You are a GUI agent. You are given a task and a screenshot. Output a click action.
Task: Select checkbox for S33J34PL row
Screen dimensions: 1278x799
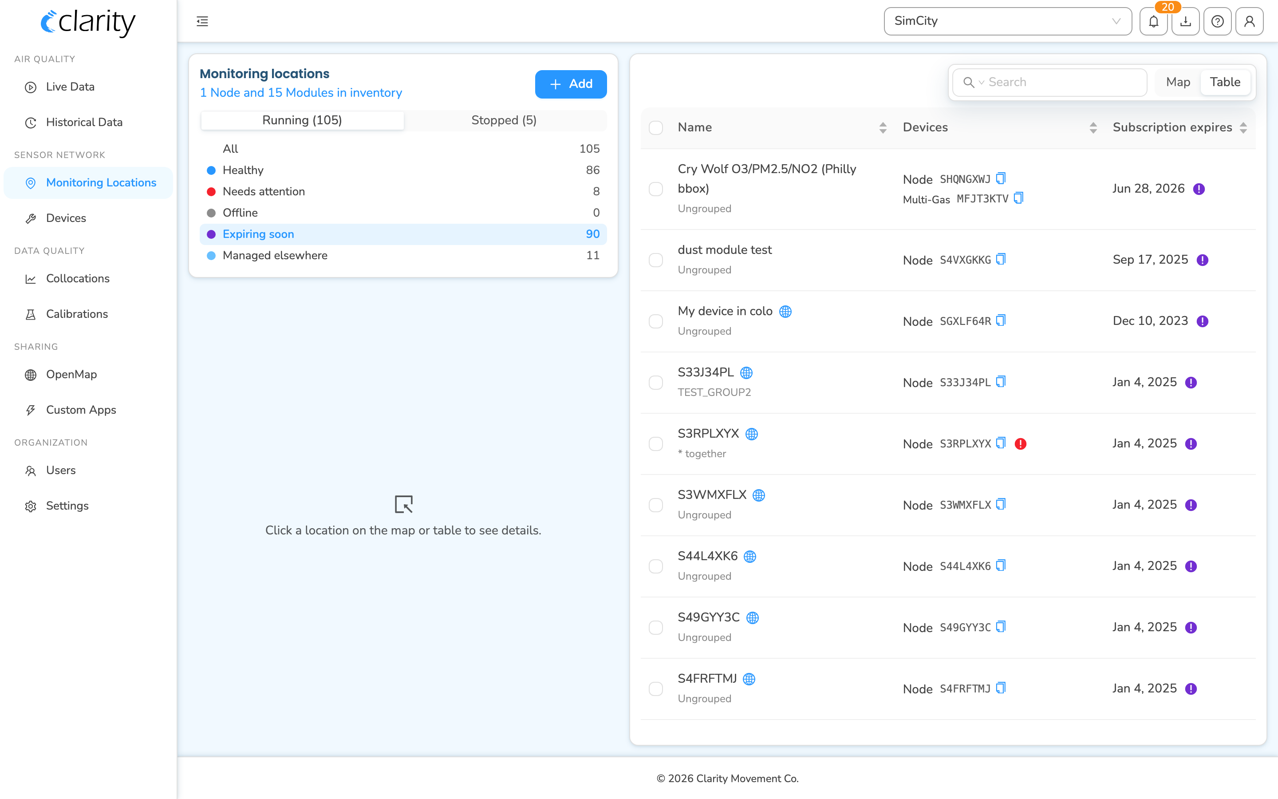point(656,383)
